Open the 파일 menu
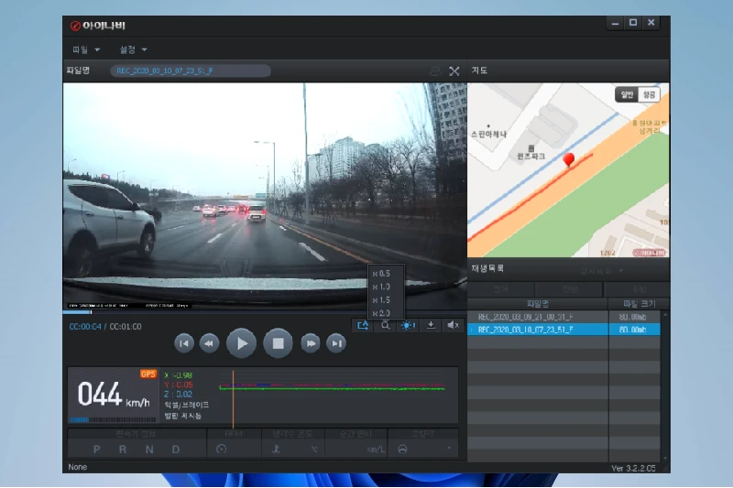 [x=85, y=49]
